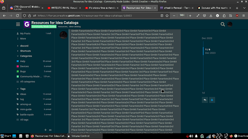Open a new browser tab
Screen dimensions: 248x139
tap(237, 8)
